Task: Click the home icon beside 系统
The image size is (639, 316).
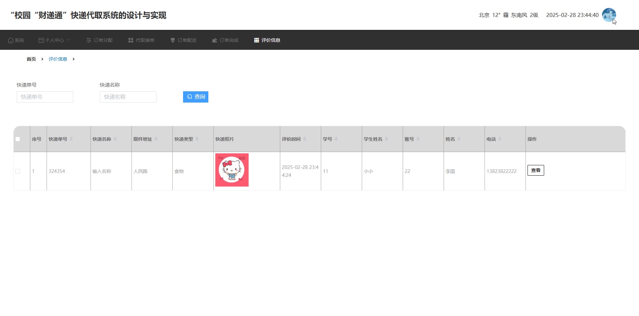Action: [11, 40]
